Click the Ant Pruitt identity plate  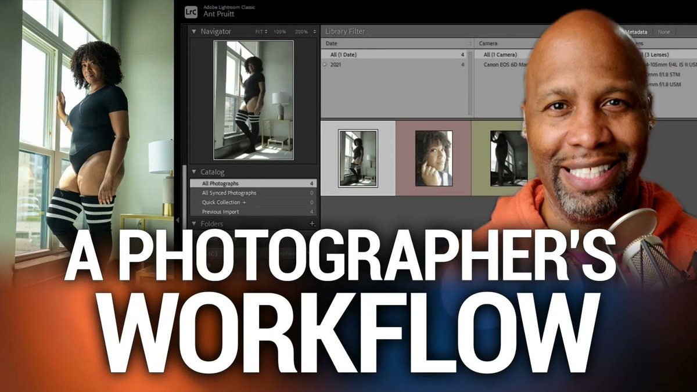[219, 15]
